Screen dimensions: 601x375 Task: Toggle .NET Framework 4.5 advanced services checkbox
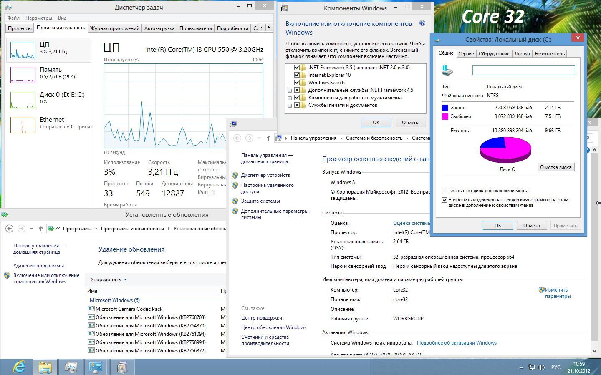(297, 90)
